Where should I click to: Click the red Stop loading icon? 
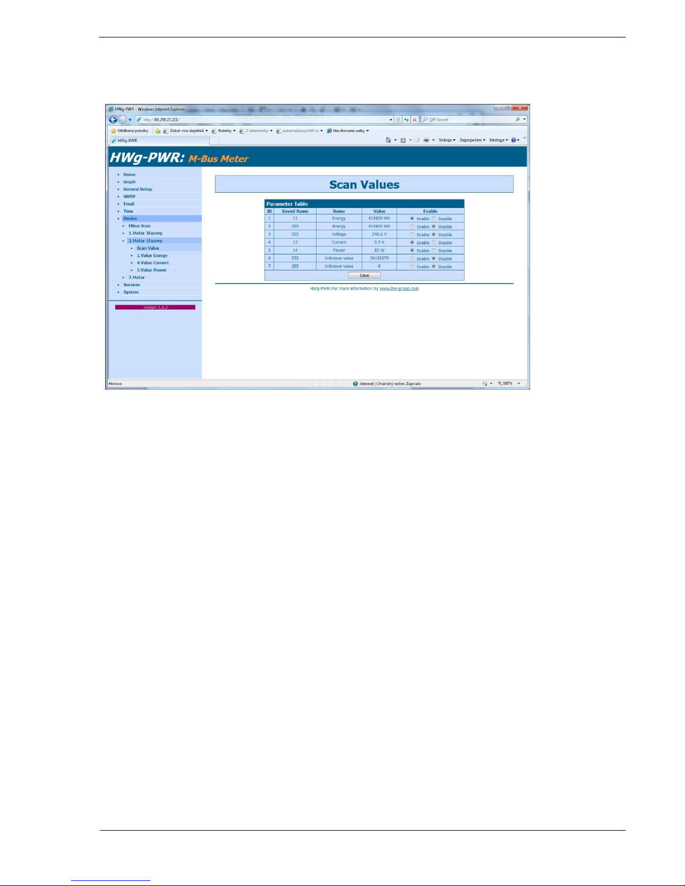pos(414,120)
